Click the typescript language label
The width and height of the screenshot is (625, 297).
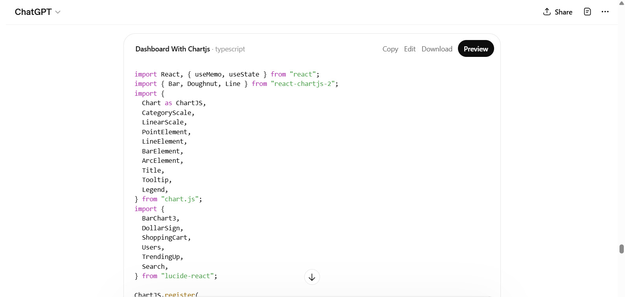tap(230, 49)
